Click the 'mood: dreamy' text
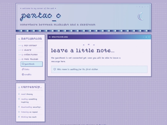The width and height of the screenshot is (167, 125). tap(27, 94)
